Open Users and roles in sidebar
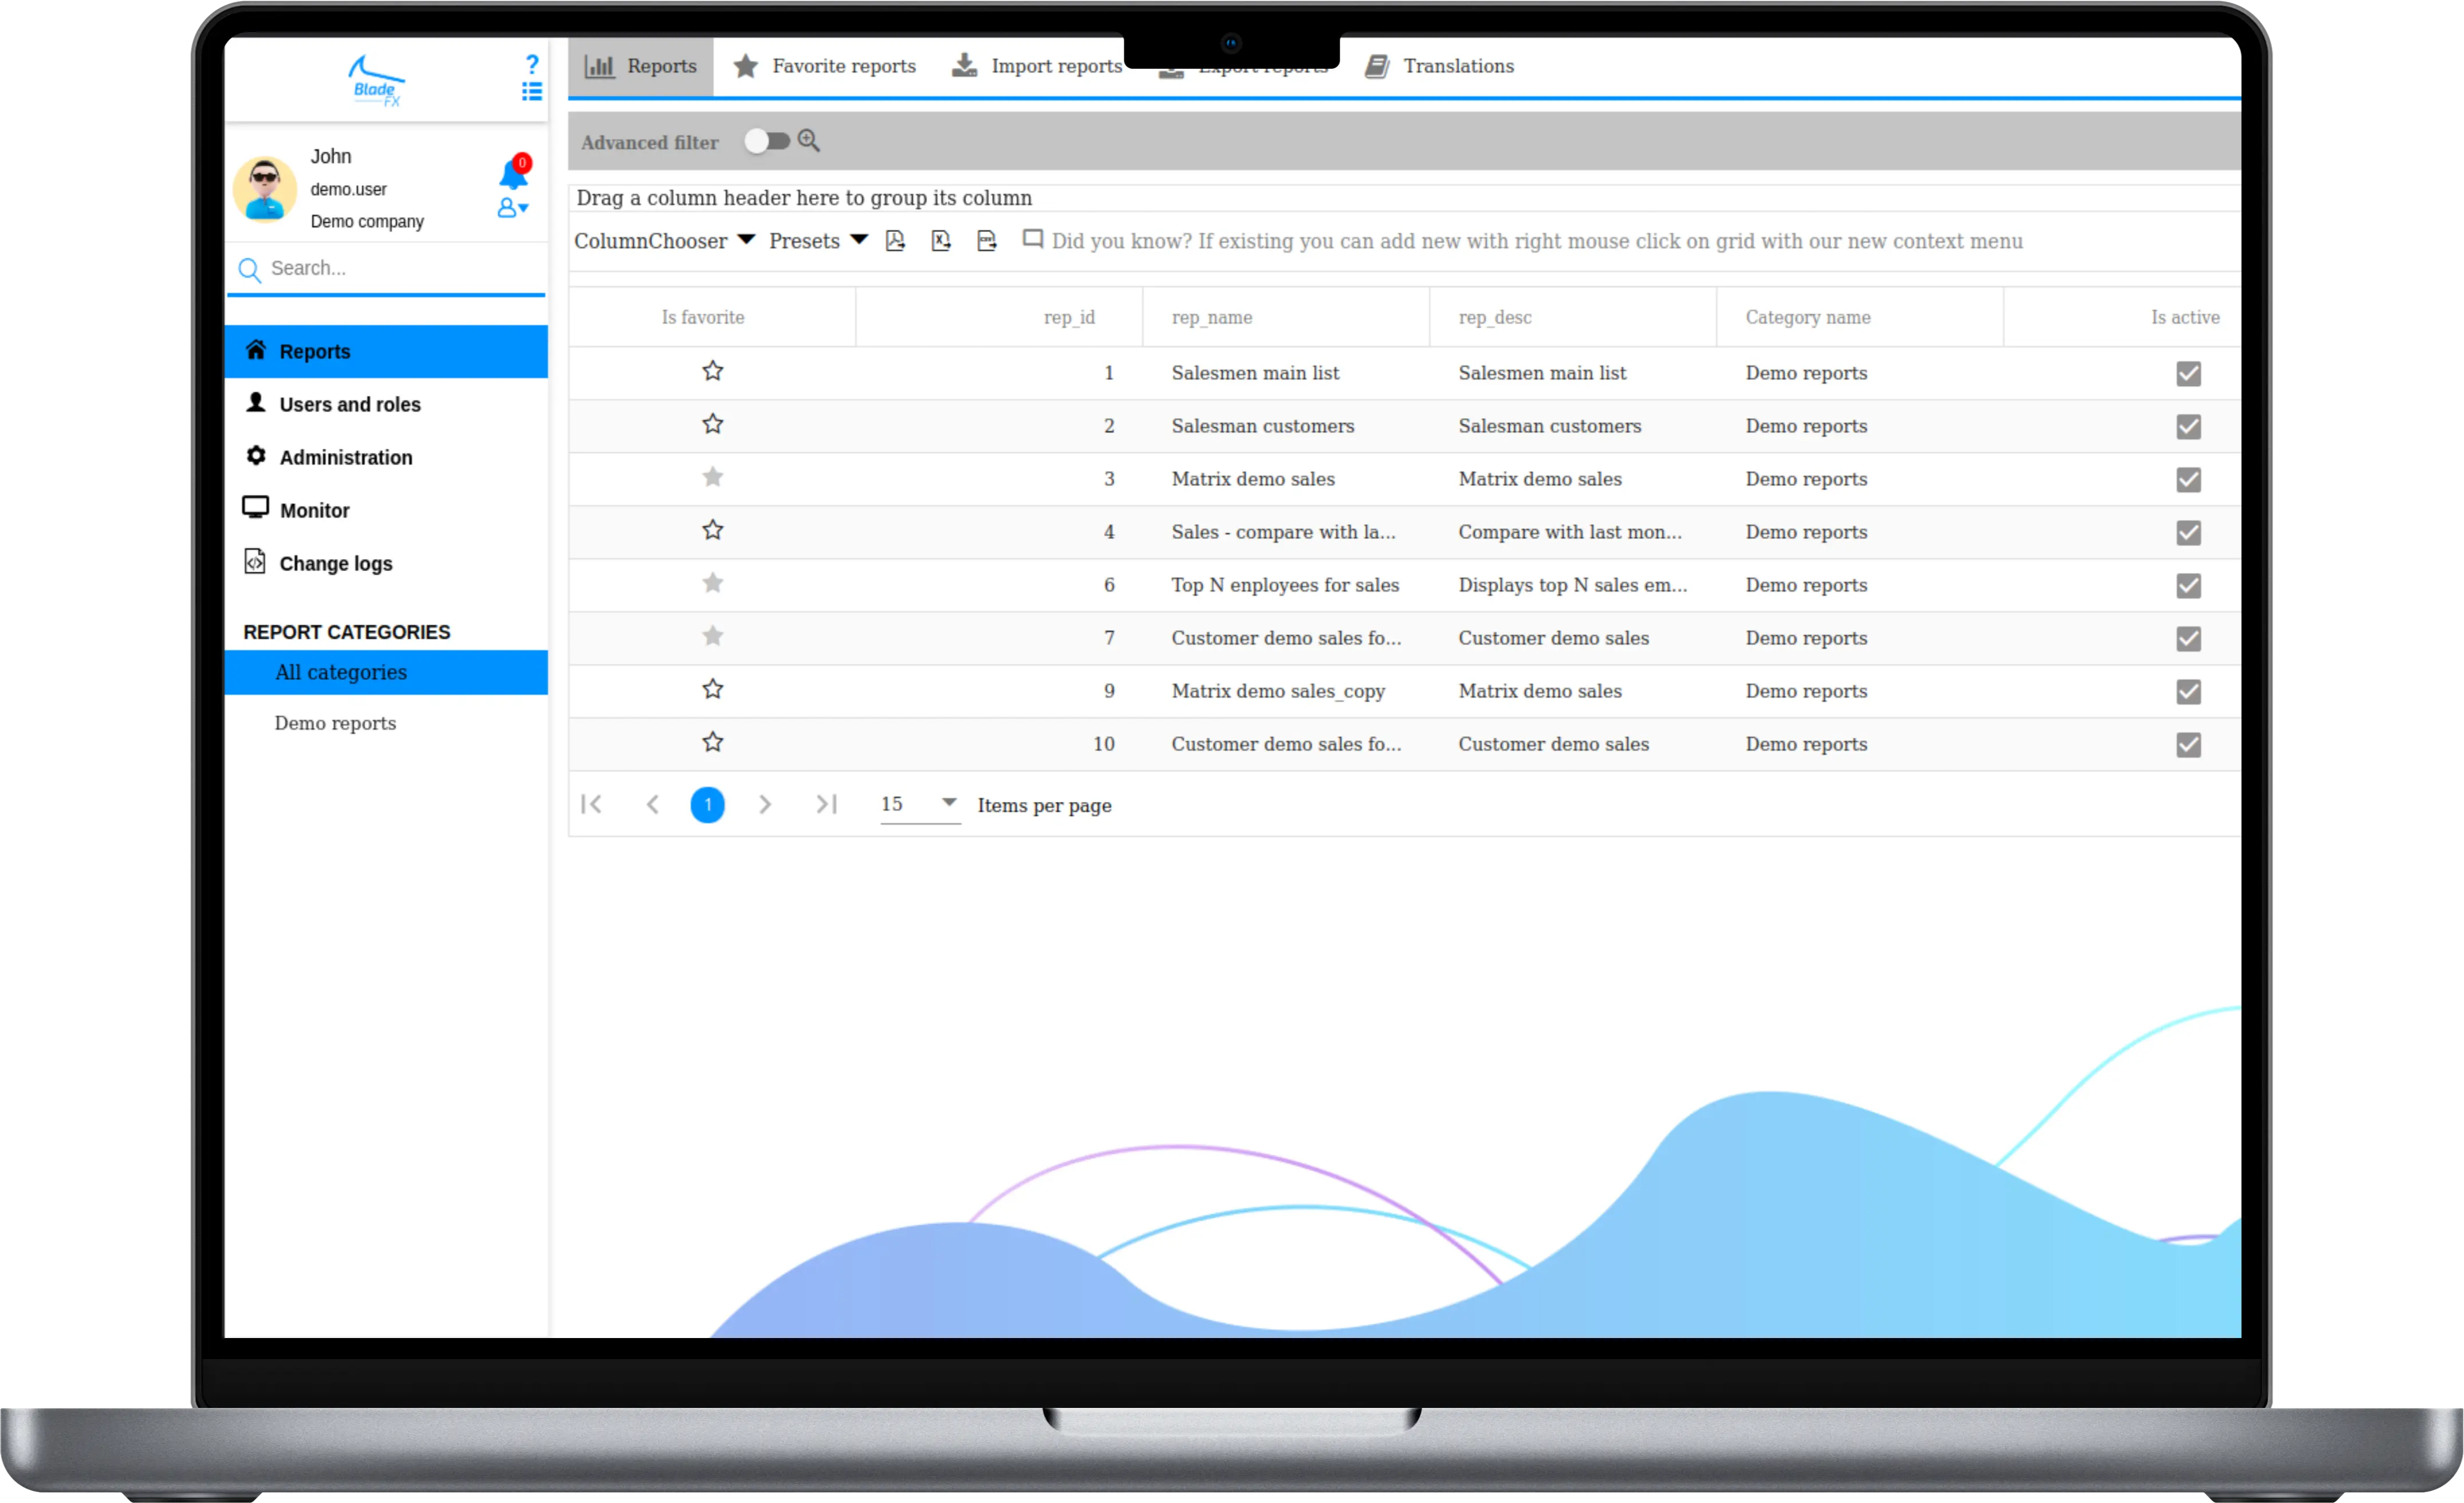 pyautogui.click(x=350, y=404)
